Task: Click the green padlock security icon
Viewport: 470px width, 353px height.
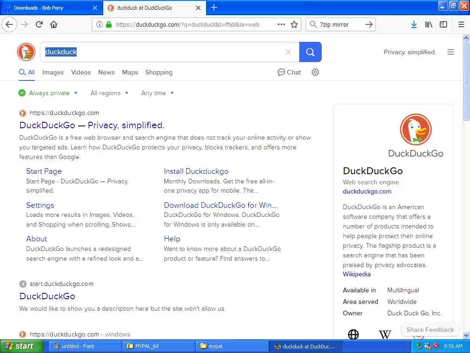Action: click(x=109, y=25)
